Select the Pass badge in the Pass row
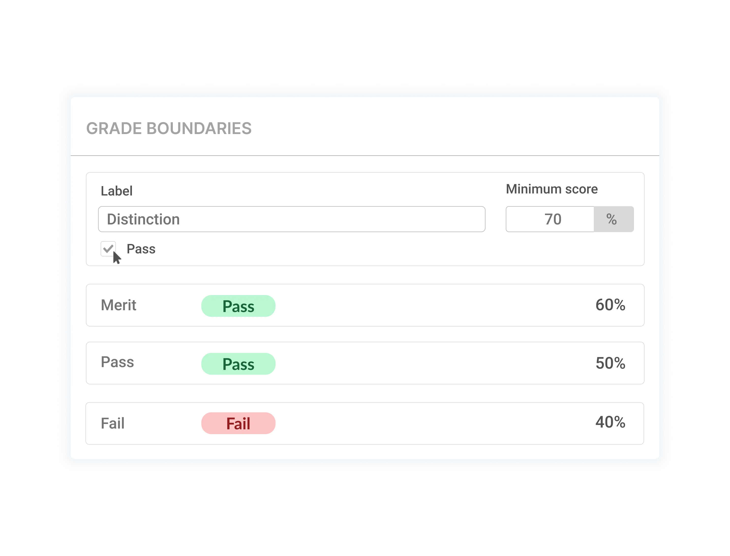The width and height of the screenshot is (730, 556). [238, 363]
